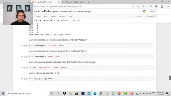Interrupt the kernel with the stop icon
Image resolution: width=171 pixels, height=96 pixels.
tap(51, 21)
